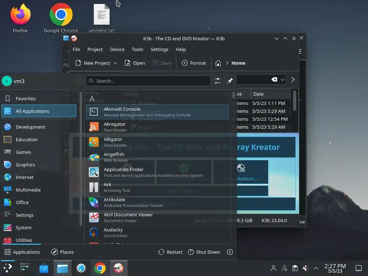
Task: Click the K3b file list scrollbar
Action: coord(294,101)
